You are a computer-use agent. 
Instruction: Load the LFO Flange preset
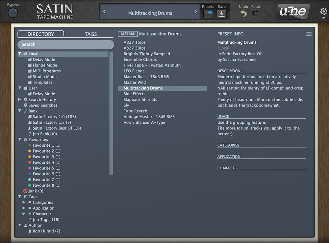coord(134,71)
